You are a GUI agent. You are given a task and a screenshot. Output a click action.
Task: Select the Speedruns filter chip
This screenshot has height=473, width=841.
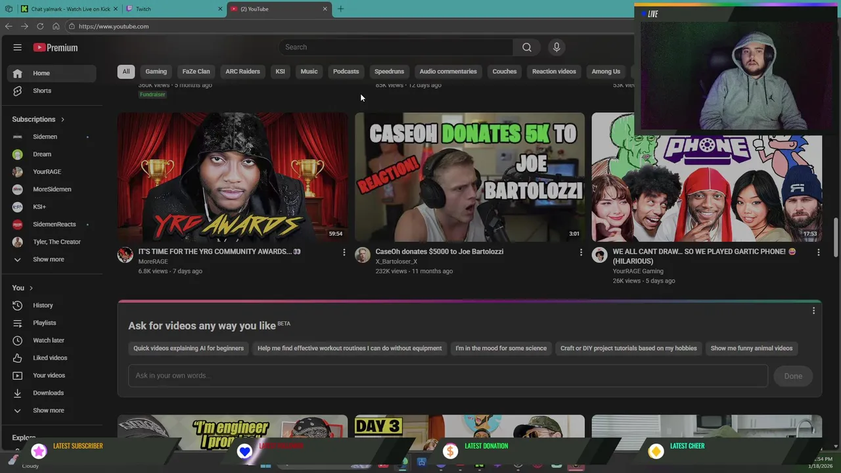coord(389,72)
